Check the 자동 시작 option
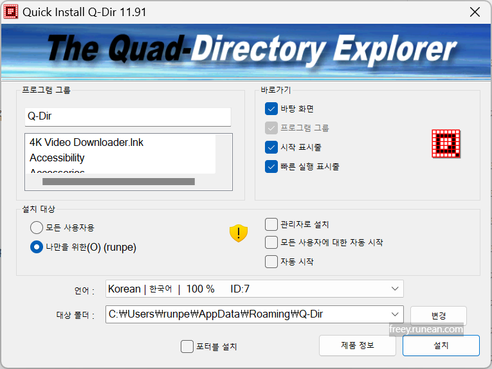The image size is (492, 369). click(x=271, y=262)
